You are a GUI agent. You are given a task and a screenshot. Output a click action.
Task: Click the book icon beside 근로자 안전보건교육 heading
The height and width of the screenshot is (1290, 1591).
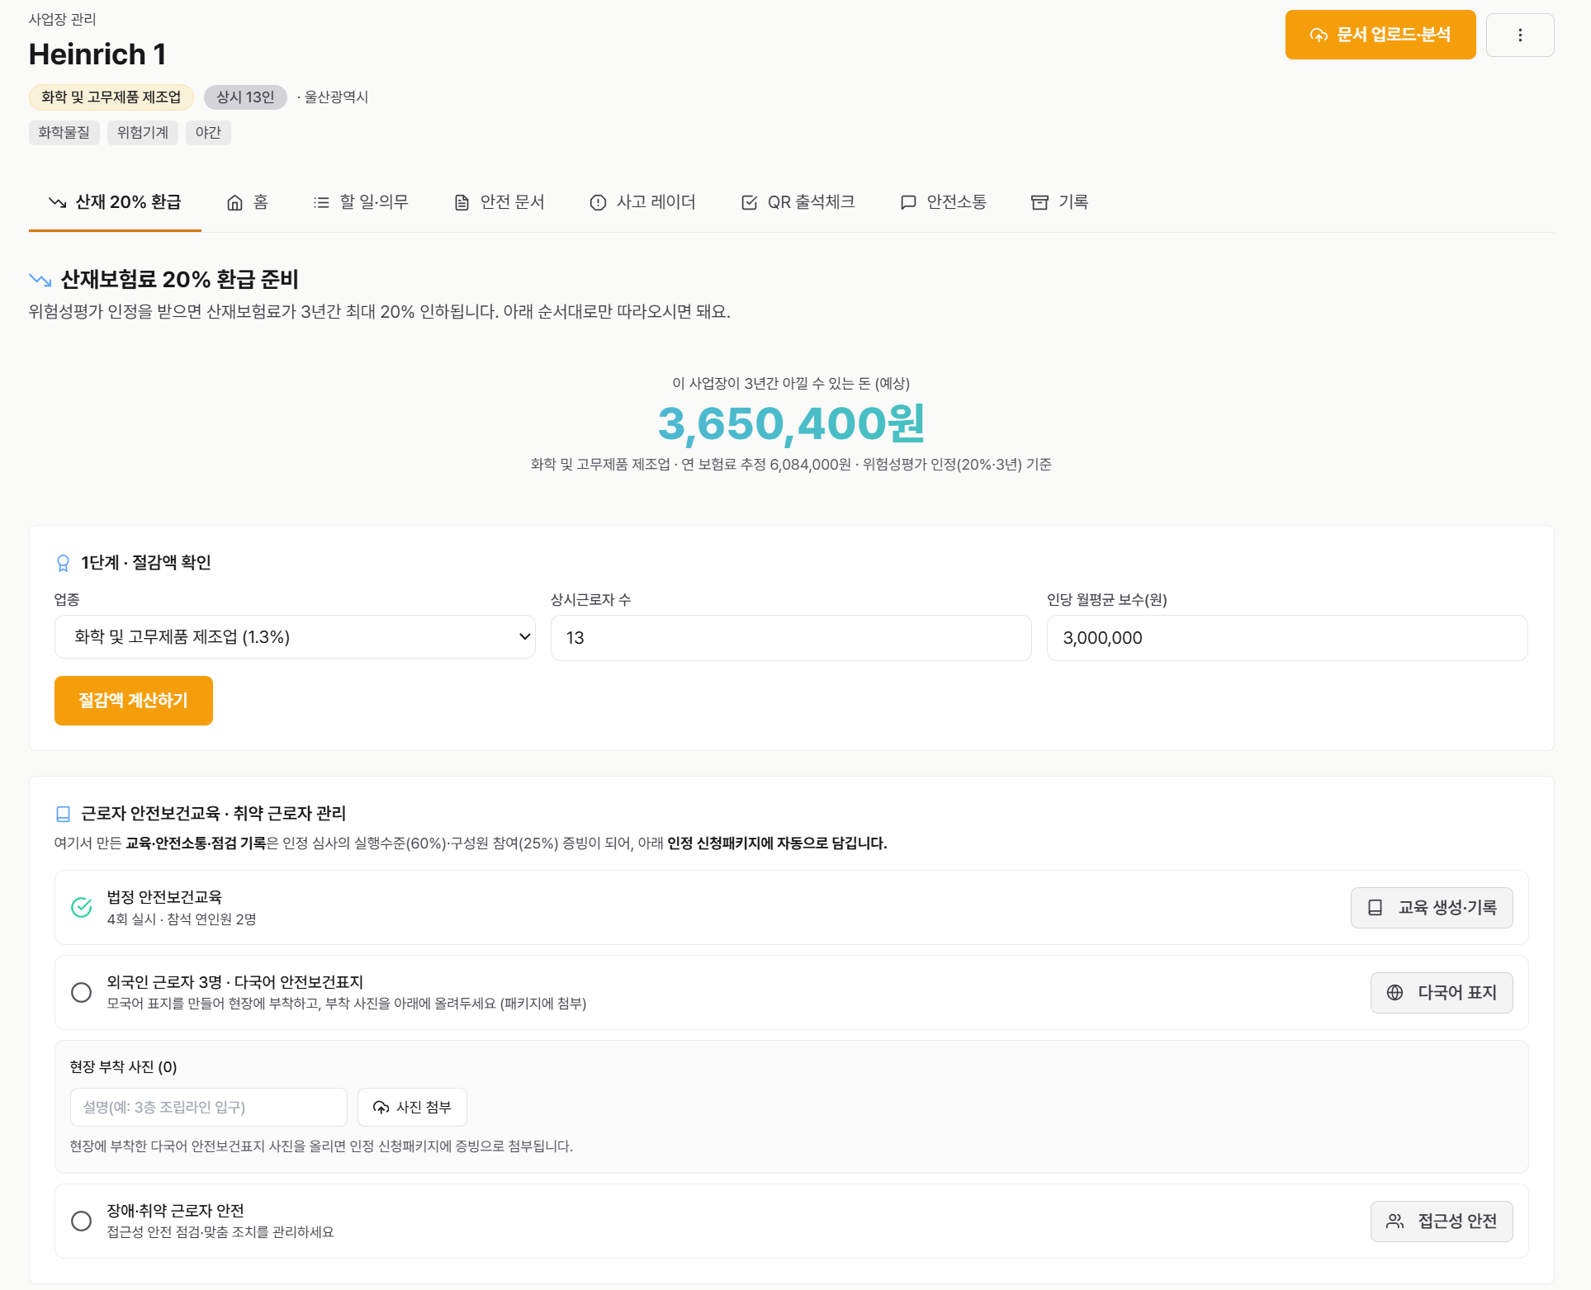63,815
